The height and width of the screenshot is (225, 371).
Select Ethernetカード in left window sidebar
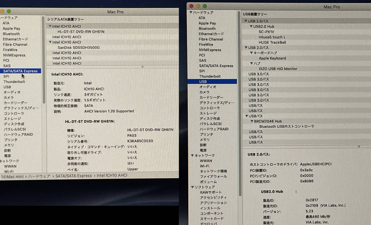(15, 39)
